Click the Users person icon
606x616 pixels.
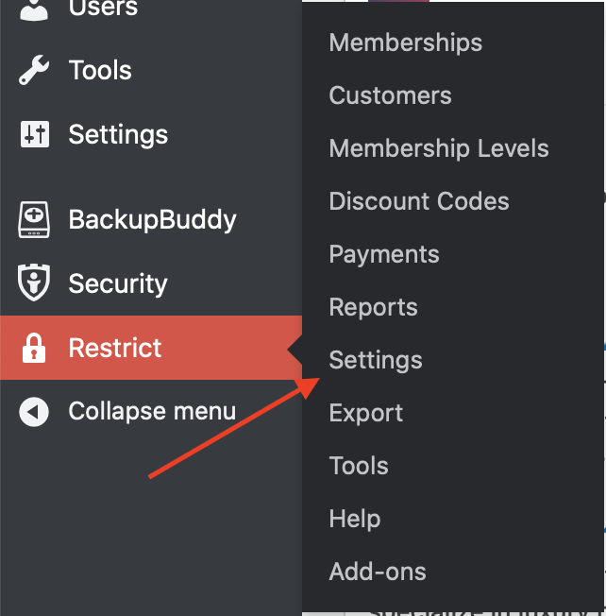click(34, 9)
